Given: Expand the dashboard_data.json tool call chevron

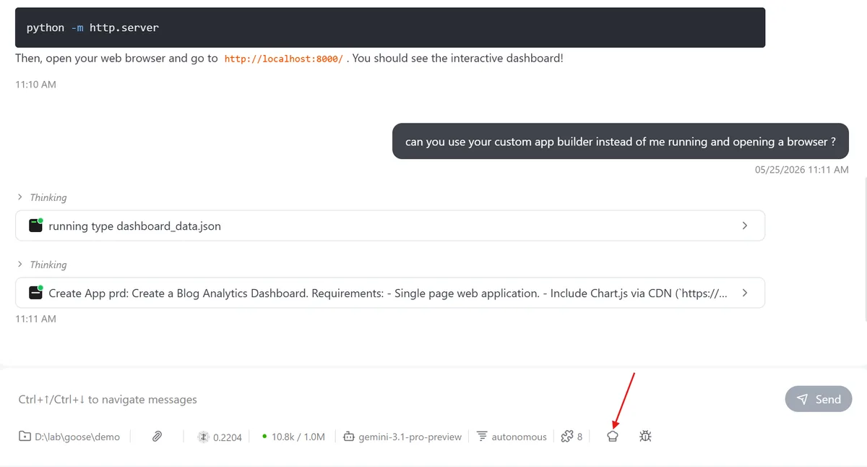Looking at the screenshot, I should 745,226.
